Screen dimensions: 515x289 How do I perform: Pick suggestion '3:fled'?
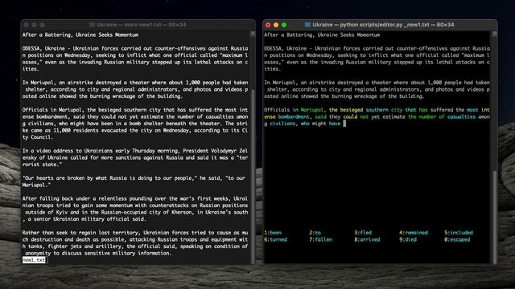click(363, 233)
